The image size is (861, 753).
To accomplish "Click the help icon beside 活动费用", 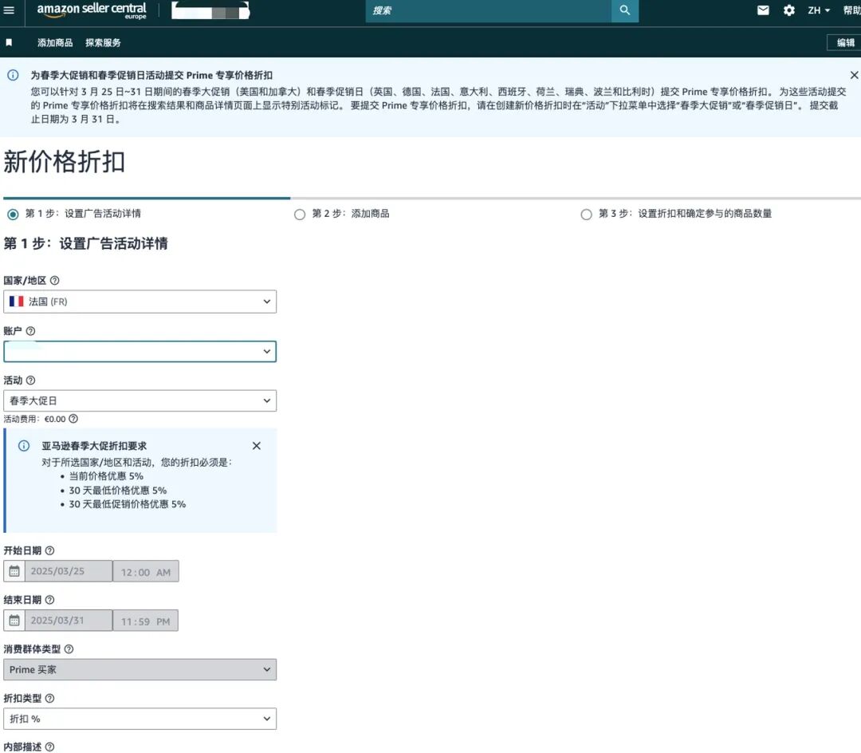I will (x=73, y=419).
